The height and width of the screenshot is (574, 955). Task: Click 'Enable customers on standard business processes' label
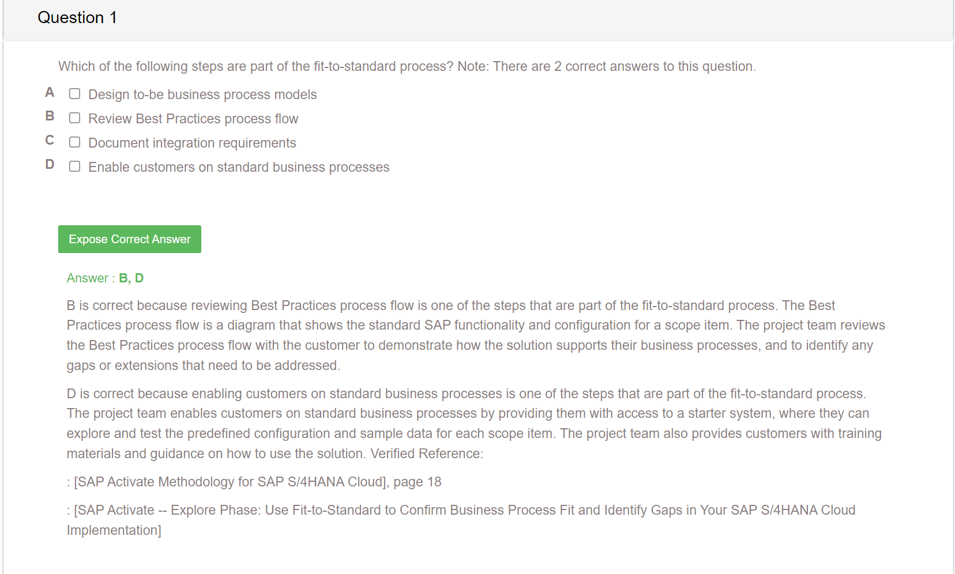tap(239, 167)
